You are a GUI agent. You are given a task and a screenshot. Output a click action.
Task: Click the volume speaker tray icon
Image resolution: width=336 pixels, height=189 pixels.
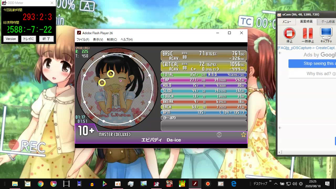[295, 184]
